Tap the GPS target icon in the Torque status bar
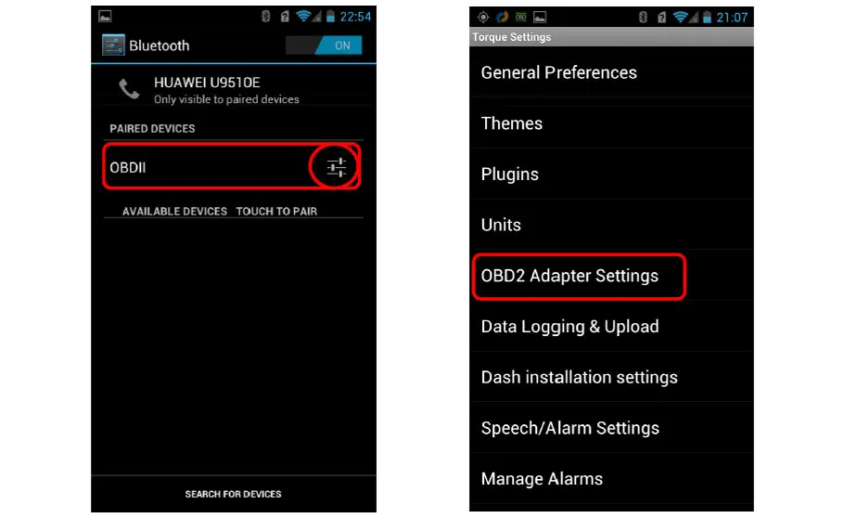 click(x=483, y=18)
